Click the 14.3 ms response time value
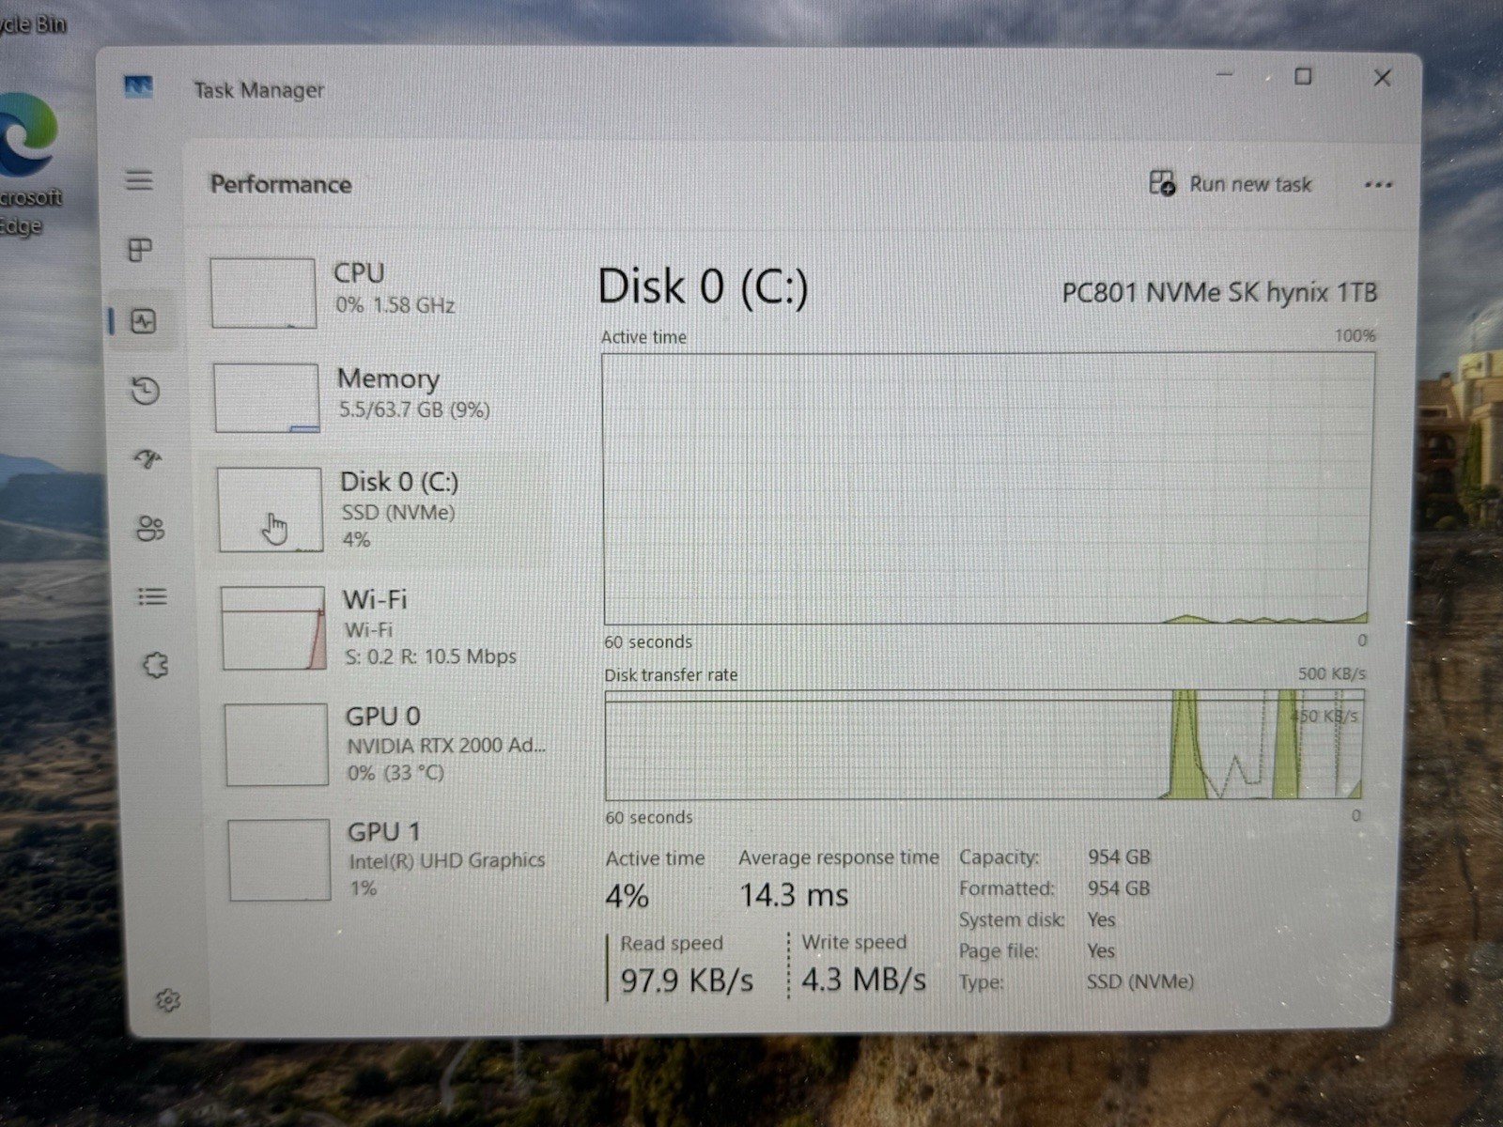The image size is (1503, 1127). (x=794, y=895)
